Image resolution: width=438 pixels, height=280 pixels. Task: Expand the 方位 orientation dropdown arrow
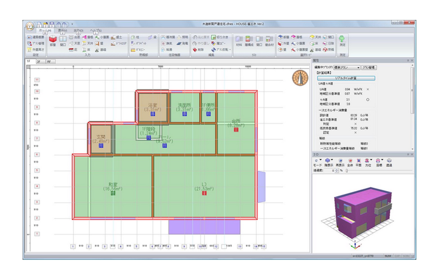point(371,160)
